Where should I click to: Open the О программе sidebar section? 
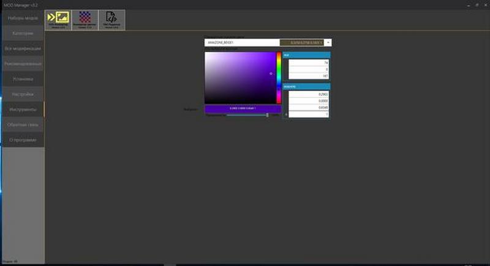[23, 140]
